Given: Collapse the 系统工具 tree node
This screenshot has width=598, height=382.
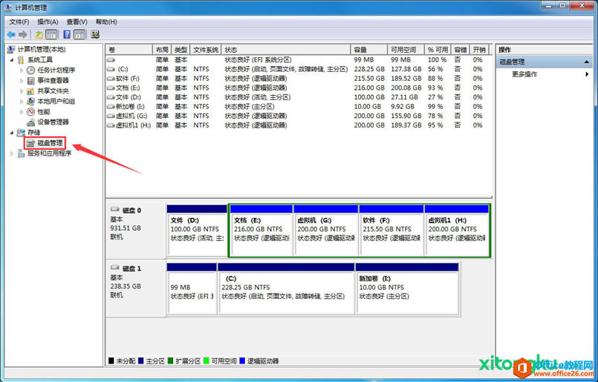Looking at the screenshot, I should click(12, 60).
